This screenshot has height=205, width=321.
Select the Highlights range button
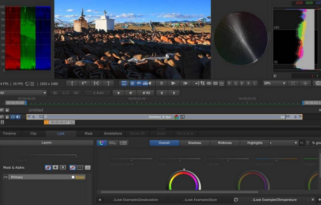[x=255, y=143]
